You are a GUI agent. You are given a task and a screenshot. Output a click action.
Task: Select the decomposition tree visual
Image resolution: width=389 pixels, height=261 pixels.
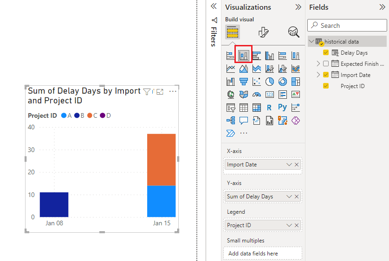pos(230,121)
